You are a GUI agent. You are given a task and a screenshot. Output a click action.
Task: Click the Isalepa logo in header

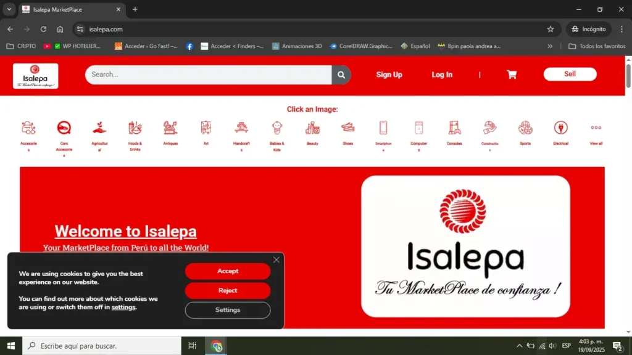[35, 76]
